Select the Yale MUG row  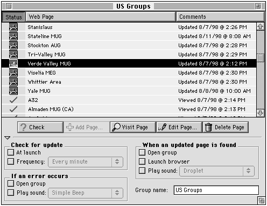[x=129, y=91]
